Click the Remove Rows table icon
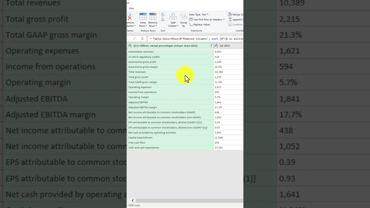Screen dimensions: 370x208 153,16
